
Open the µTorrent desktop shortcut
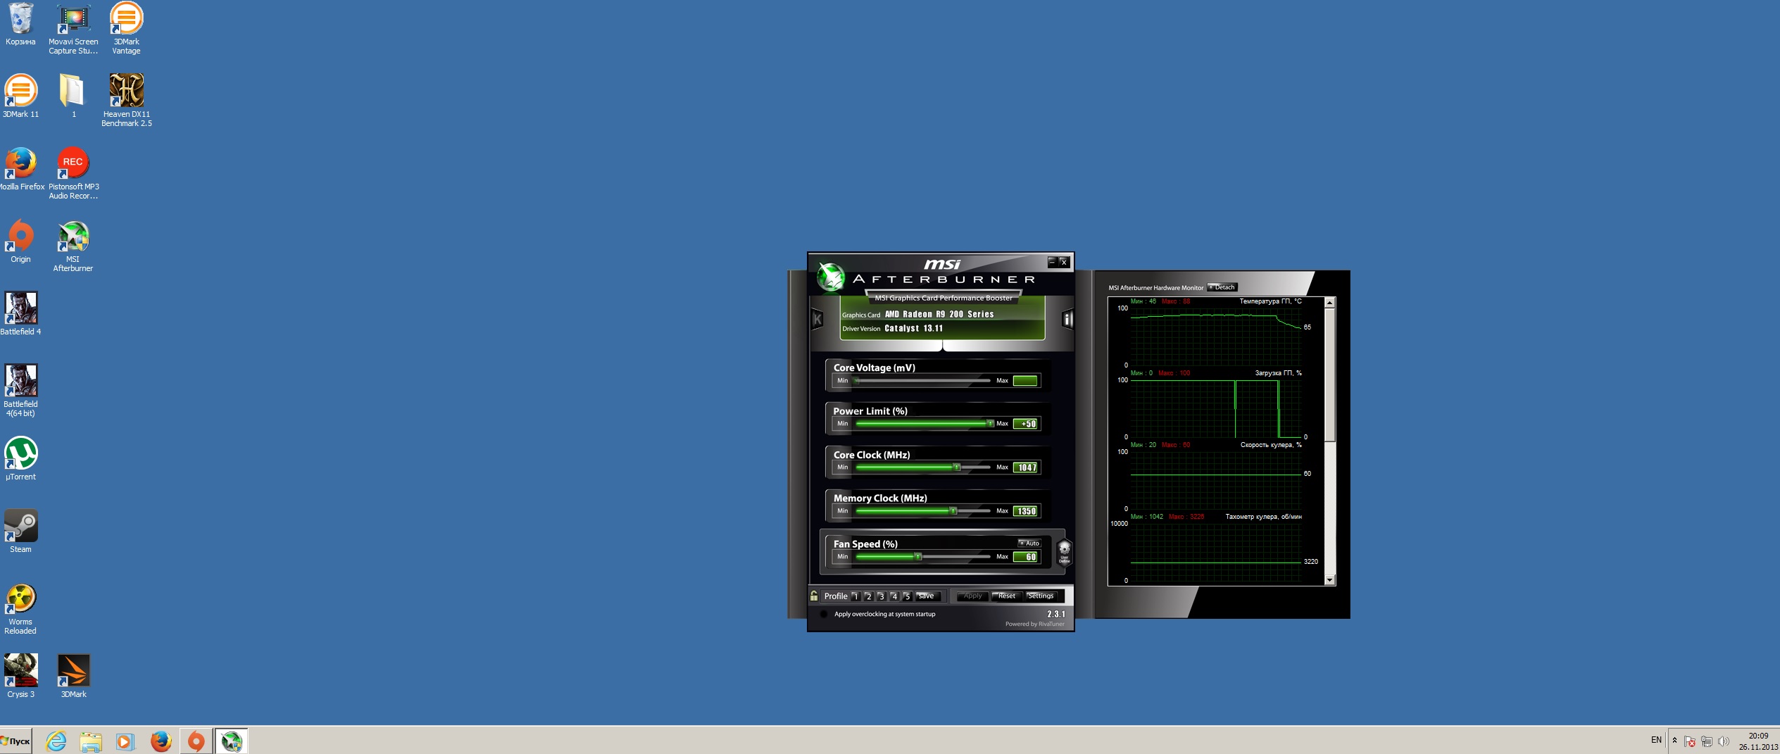[20, 459]
